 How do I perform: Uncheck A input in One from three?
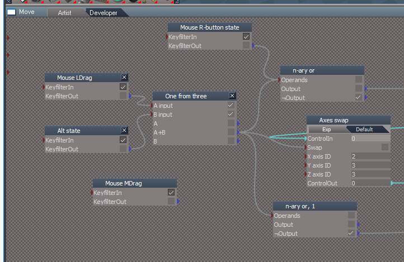(231, 105)
